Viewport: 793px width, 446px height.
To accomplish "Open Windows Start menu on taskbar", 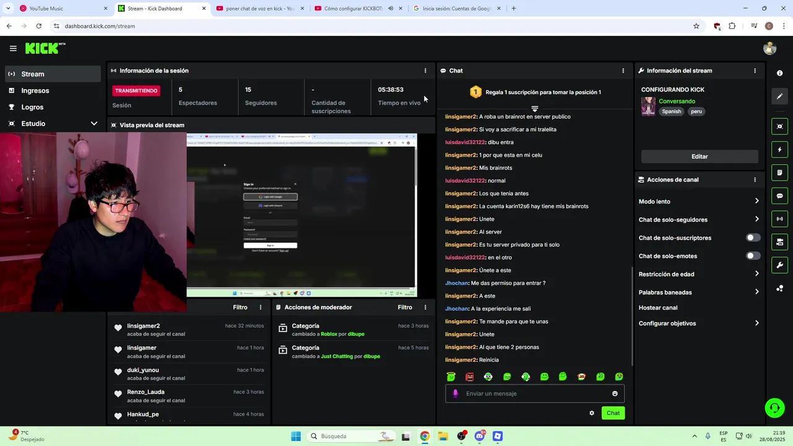I will (x=296, y=436).
